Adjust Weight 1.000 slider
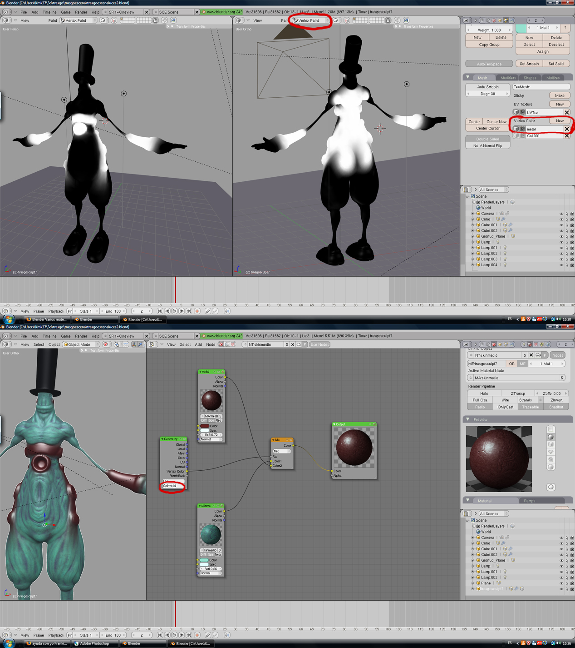Screen dimensions: 575x648 tap(489, 30)
